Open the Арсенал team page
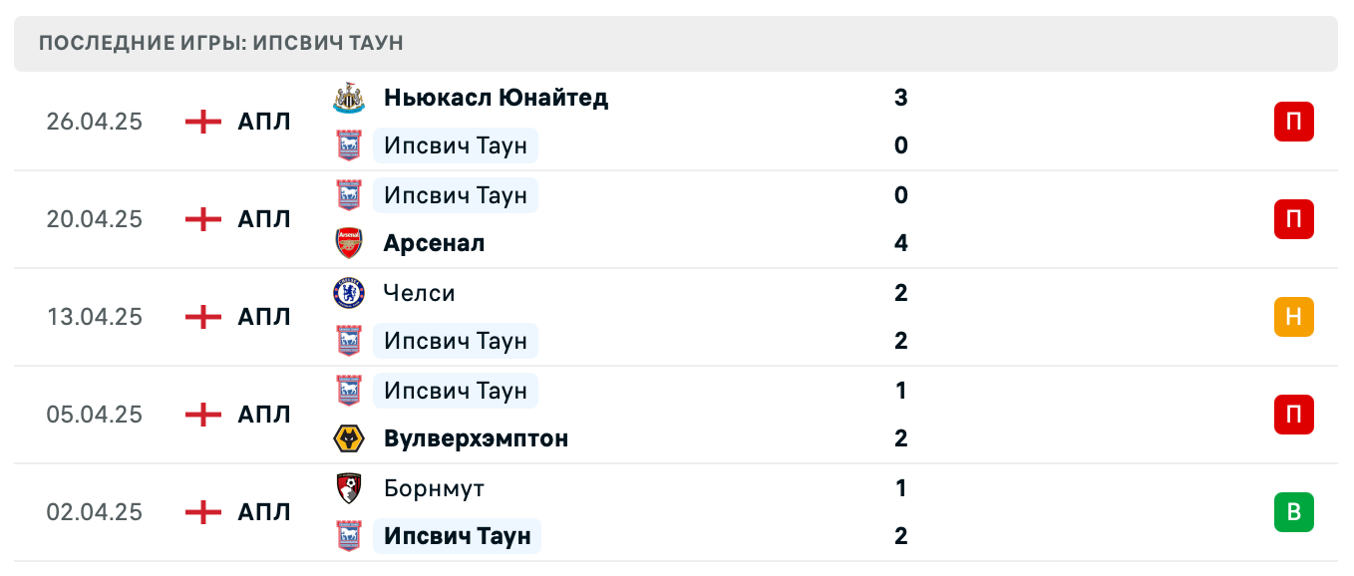 433,242
